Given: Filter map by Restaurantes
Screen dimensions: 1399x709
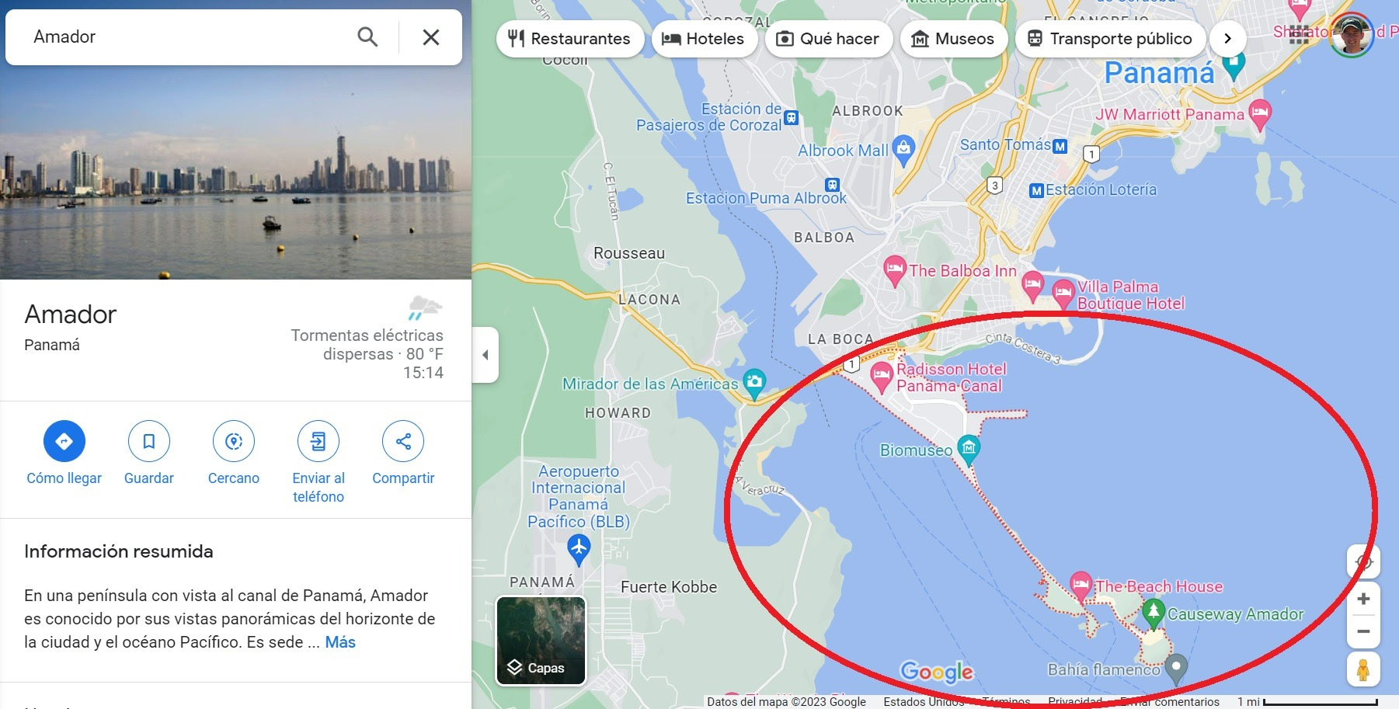Looking at the screenshot, I should [569, 38].
